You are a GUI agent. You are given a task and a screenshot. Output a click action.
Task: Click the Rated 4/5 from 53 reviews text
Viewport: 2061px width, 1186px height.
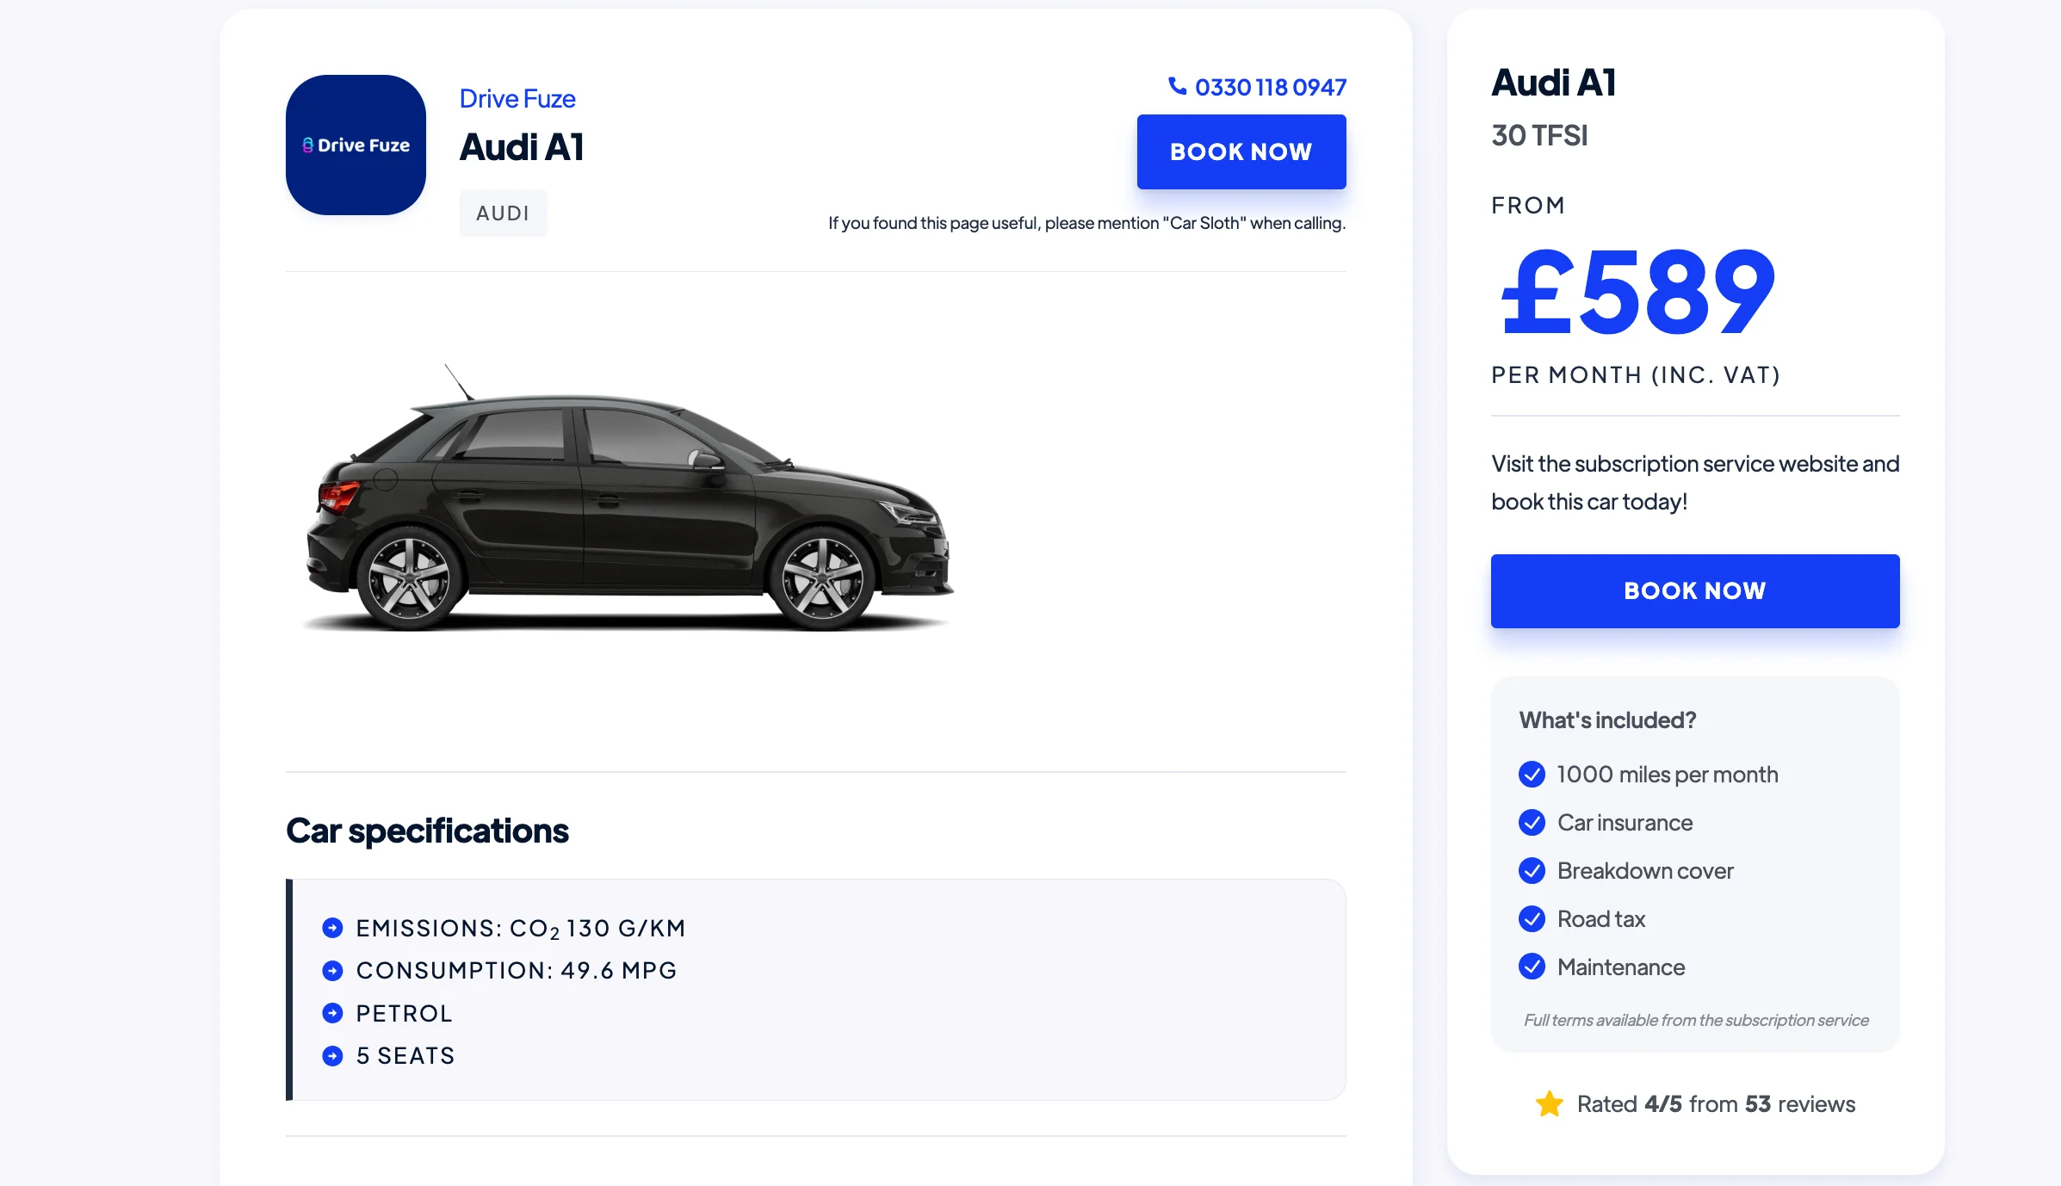click(x=1716, y=1104)
